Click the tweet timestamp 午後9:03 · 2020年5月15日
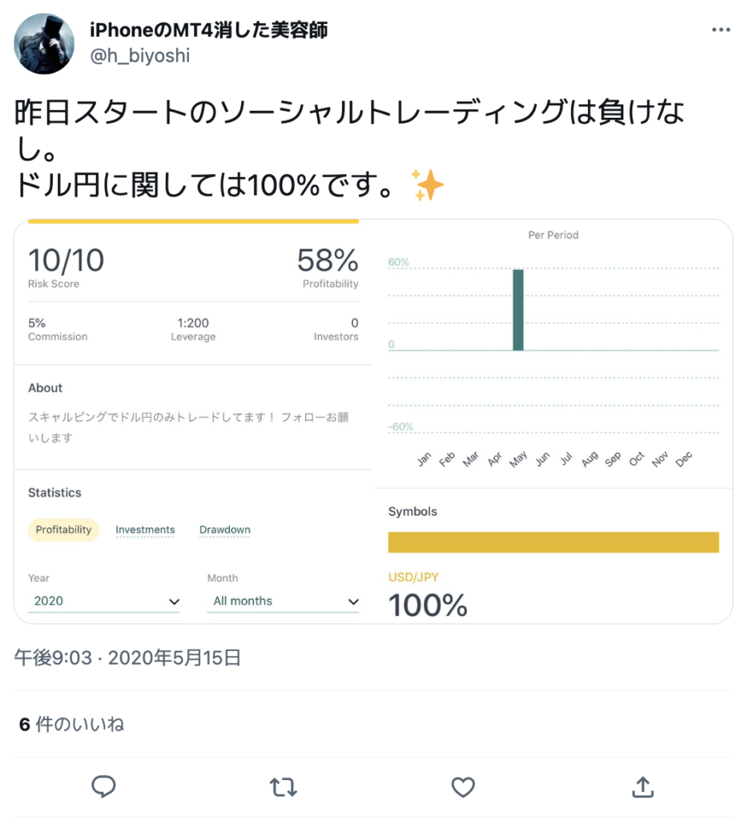Viewport: 753px width, 821px height. 127,657
